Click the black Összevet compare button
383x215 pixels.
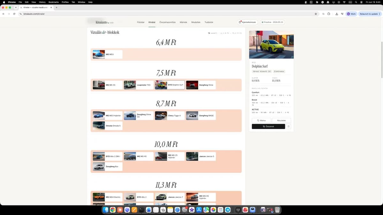(268, 126)
